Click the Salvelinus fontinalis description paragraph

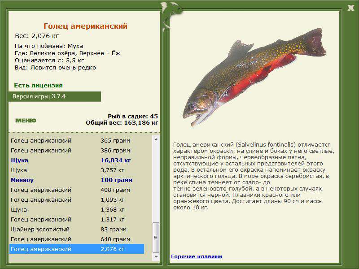(254, 176)
